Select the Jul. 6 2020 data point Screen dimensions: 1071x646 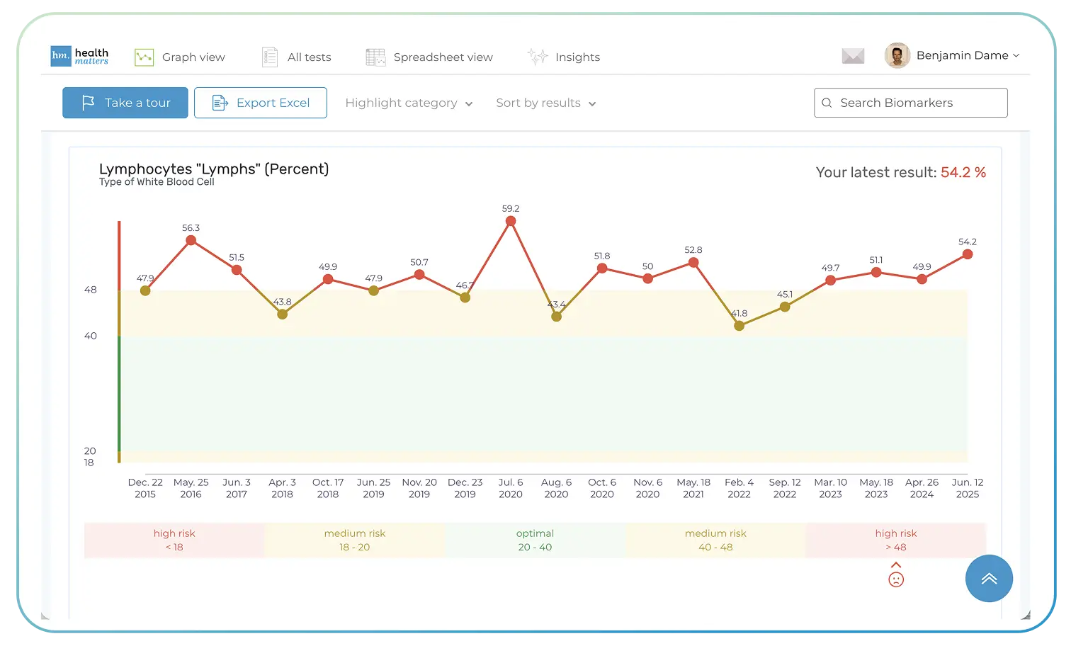coord(510,222)
